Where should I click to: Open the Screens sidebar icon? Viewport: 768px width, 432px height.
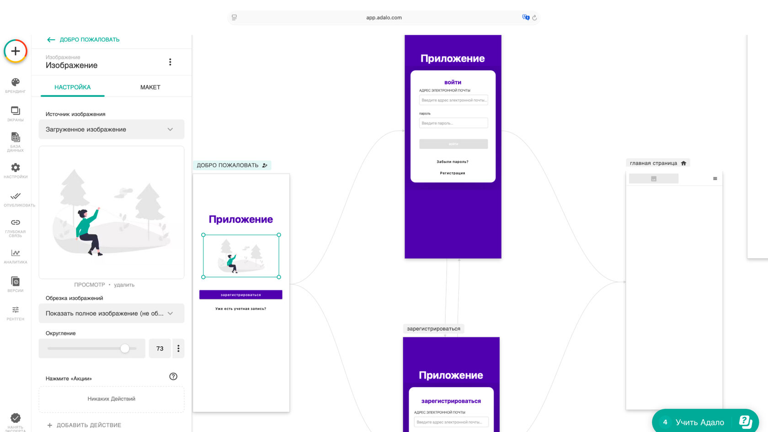(16, 111)
